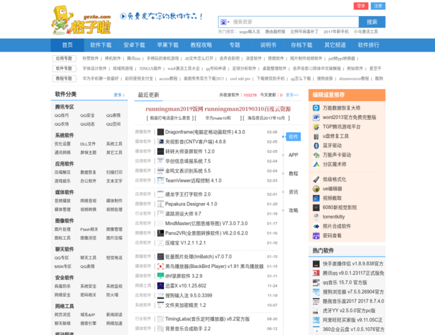The height and width of the screenshot is (335, 435).
Task: Click the search resources input field
Action: [295, 22]
